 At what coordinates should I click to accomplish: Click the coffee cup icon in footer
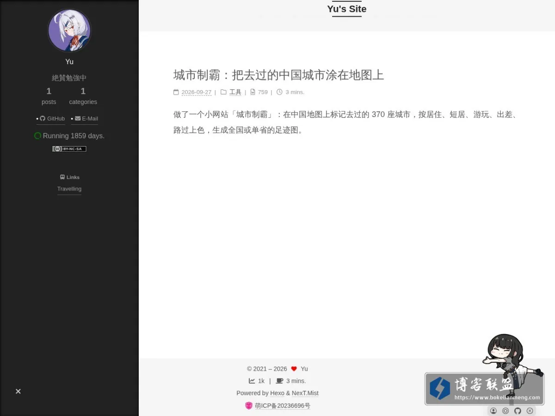(x=279, y=381)
